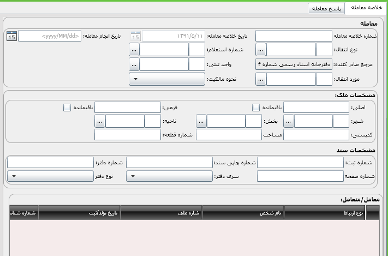Open browse button for شهر
The image size is (388, 256).
289,121
